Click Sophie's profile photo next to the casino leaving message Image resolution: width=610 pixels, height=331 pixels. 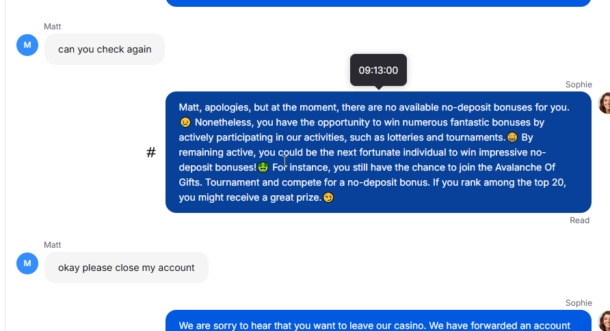click(x=604, y=321)
